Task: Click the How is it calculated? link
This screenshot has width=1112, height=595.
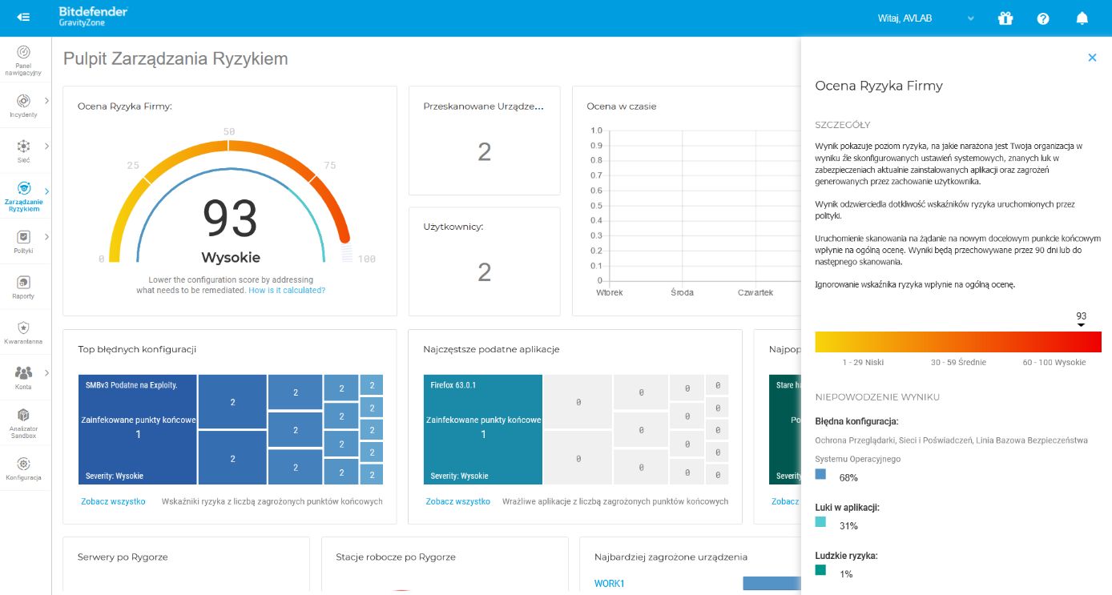Action: [x=287, y=290]
